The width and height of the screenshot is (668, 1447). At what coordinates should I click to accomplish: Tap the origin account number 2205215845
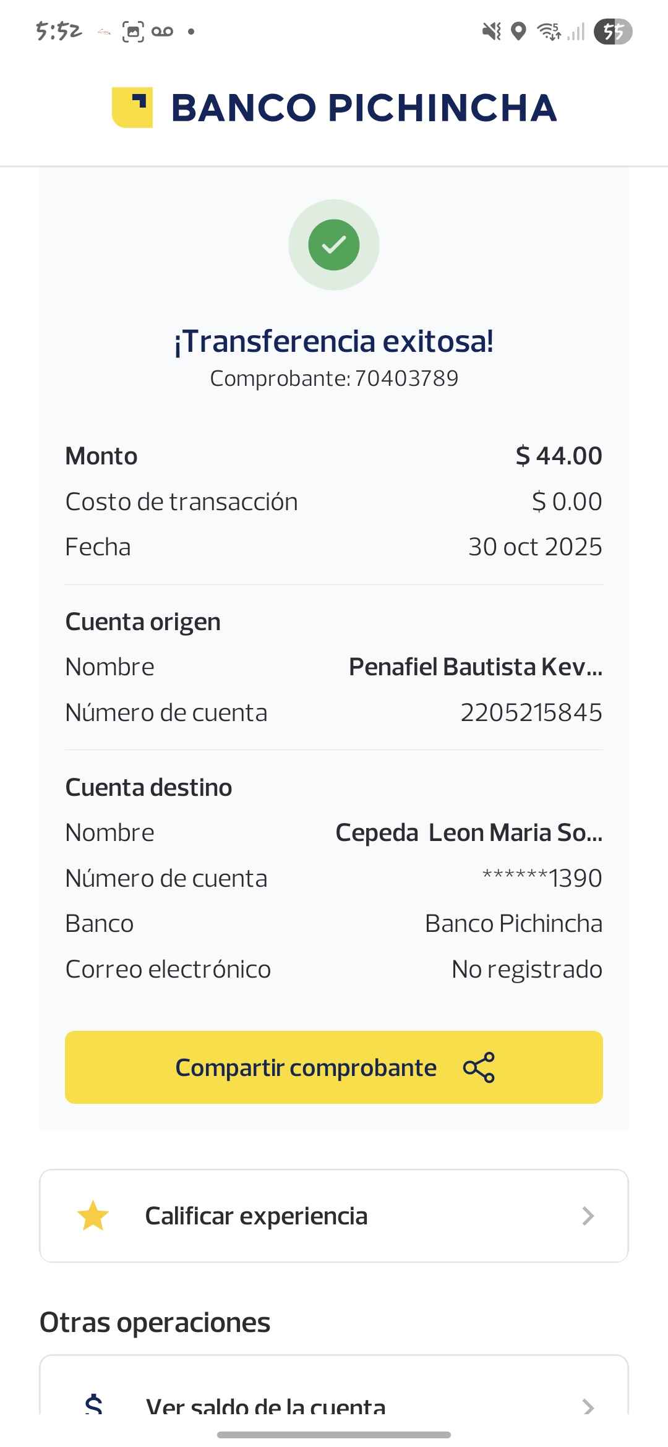click(x=531, y=712)
